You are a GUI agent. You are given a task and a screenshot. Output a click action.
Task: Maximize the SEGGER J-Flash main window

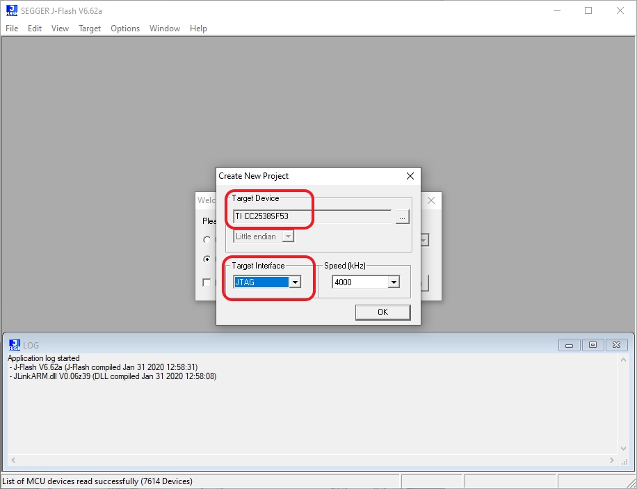tap(588, 11)
